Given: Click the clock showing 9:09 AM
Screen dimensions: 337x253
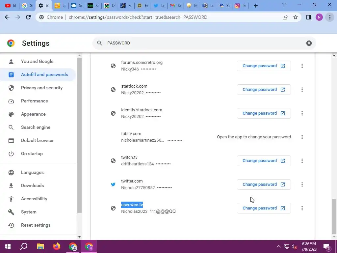Looking at the screenshot, I should [309, 243].
